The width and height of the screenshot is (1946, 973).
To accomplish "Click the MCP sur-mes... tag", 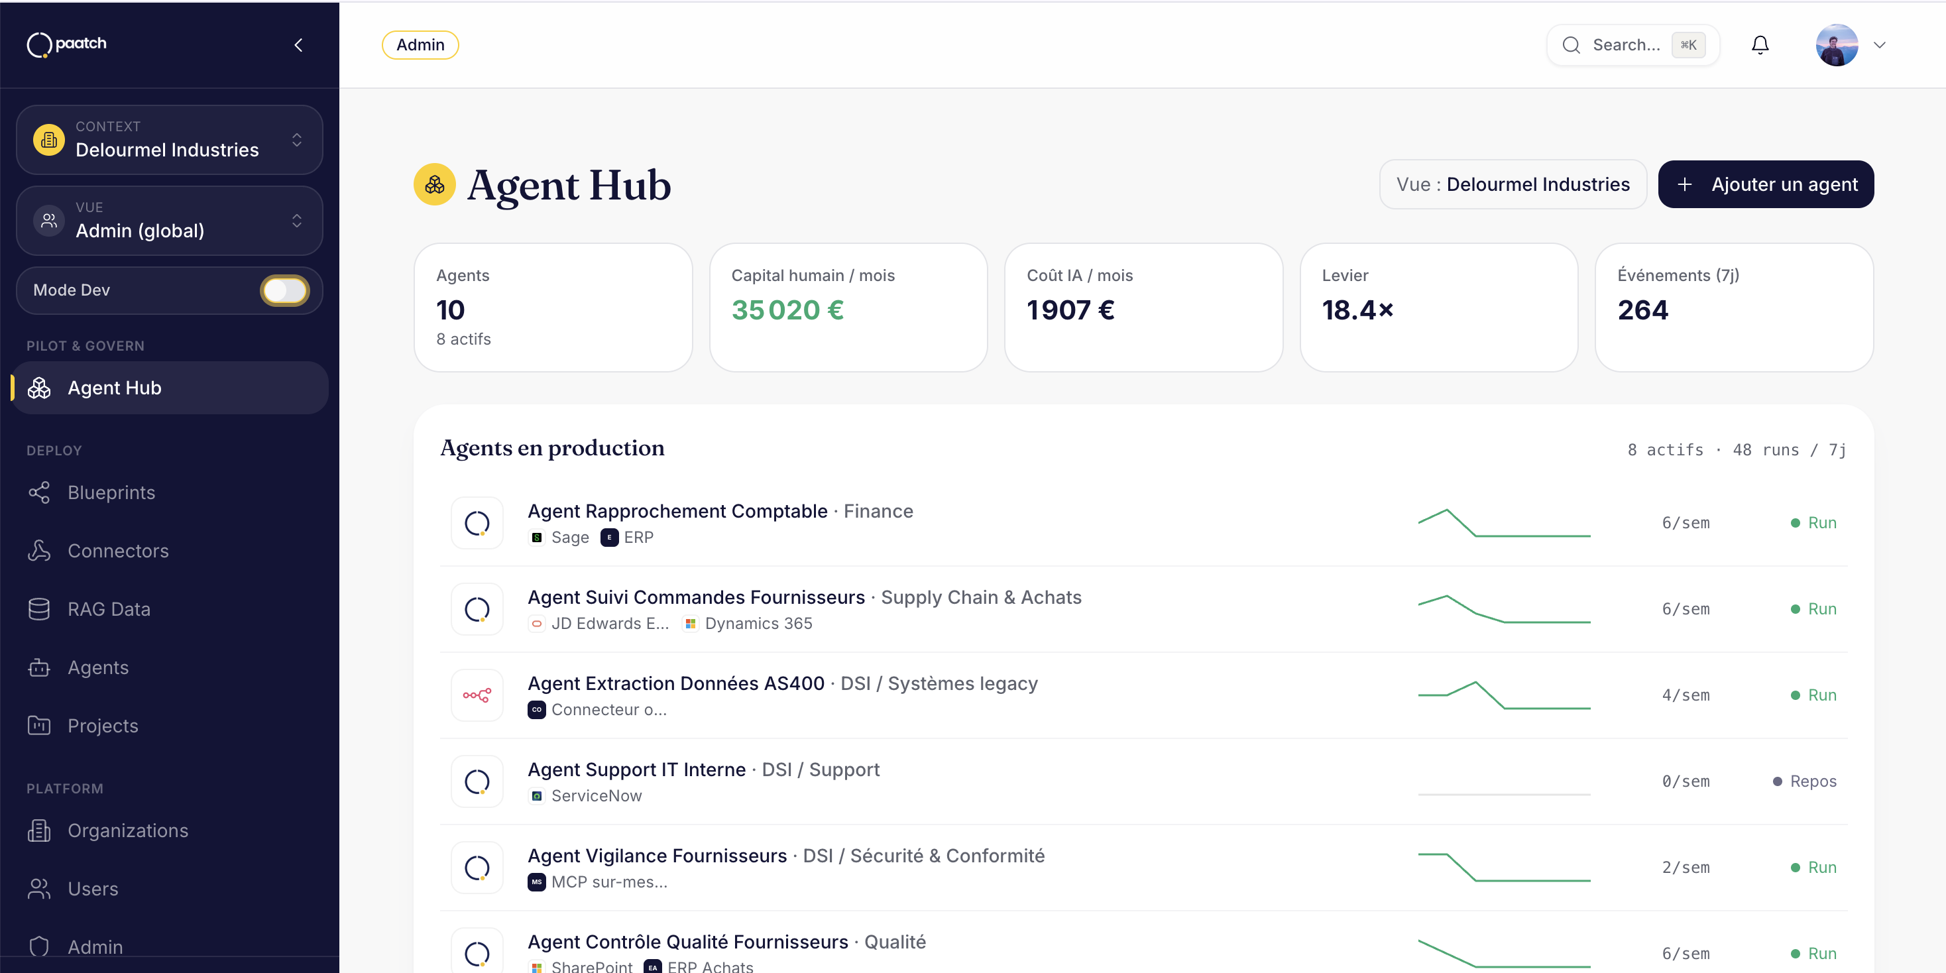I will tap(598, 882).
